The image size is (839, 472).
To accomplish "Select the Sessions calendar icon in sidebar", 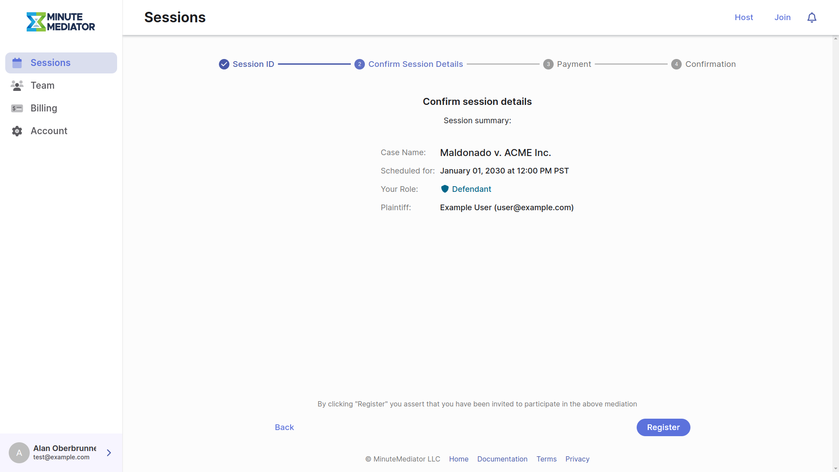I will pos(17,62).
